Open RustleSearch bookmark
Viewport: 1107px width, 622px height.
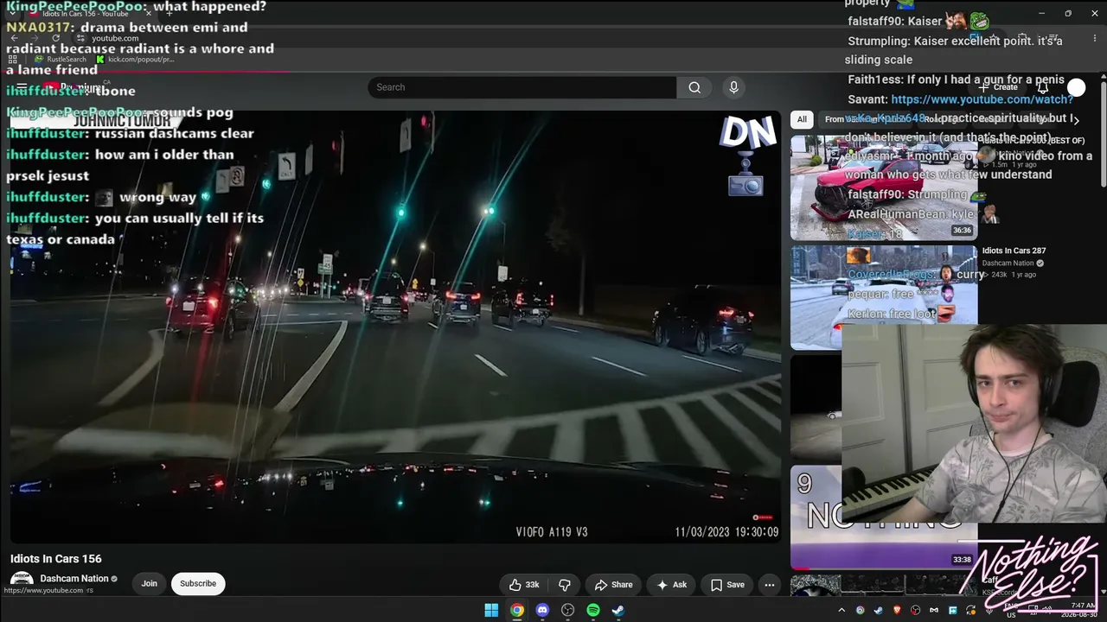pos(61,60)
